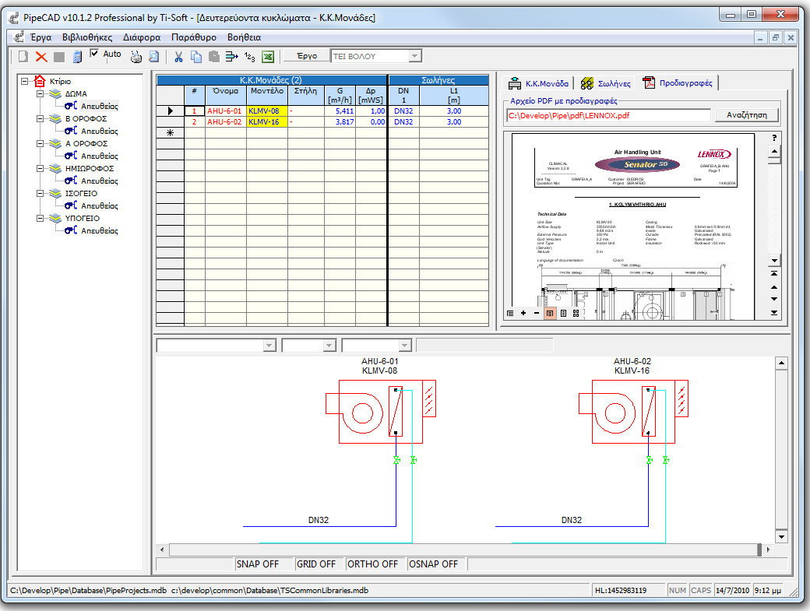Click the red X delete icon
Viewport: 810px width, 611px height.
pyautogui.click(x=40, y=55)
